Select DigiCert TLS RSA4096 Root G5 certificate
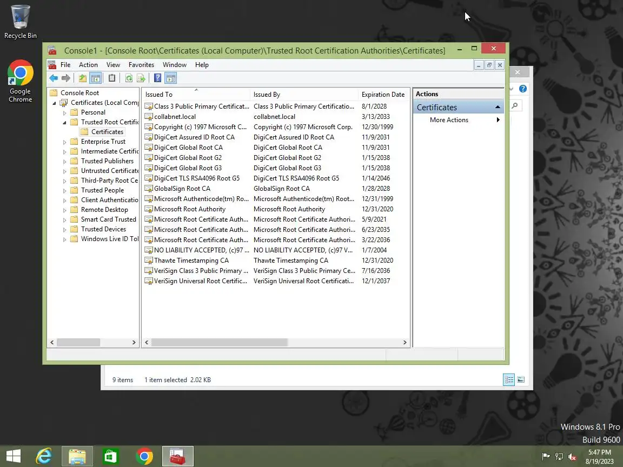The width and height of the screenshot is (623, 467). coord(197,178)
